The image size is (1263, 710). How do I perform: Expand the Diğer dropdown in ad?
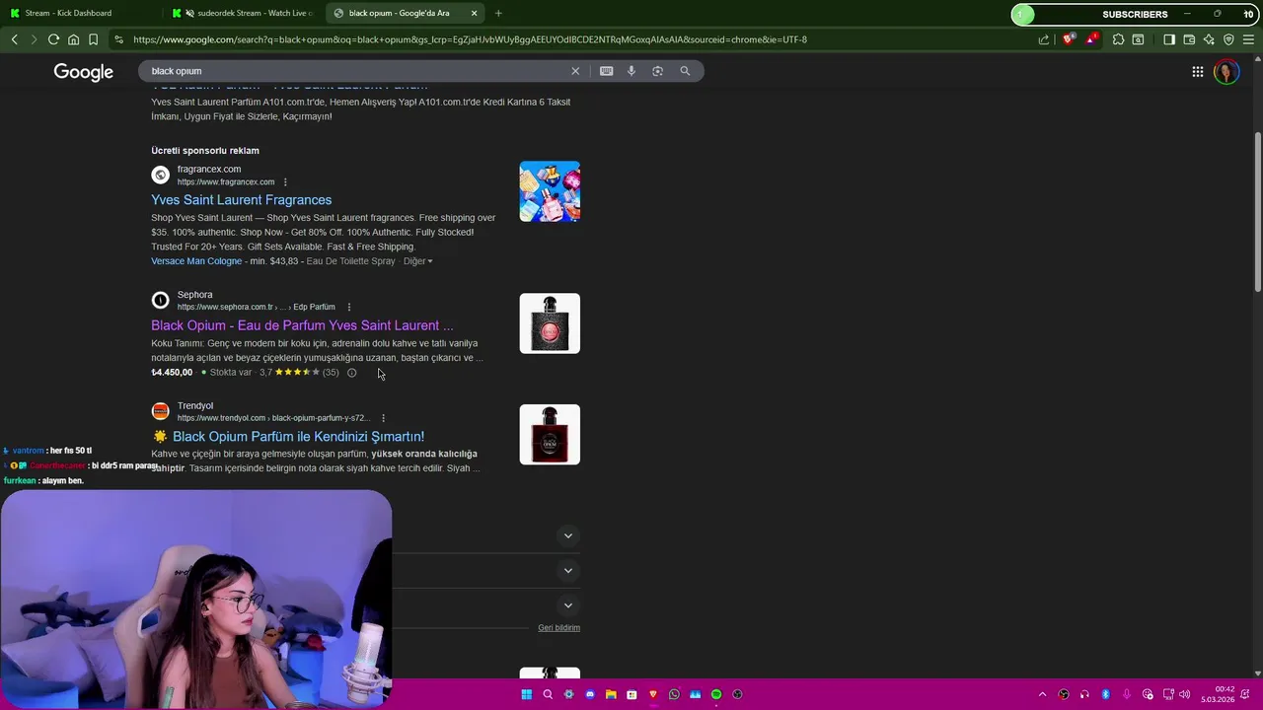(x=418, y=261)
